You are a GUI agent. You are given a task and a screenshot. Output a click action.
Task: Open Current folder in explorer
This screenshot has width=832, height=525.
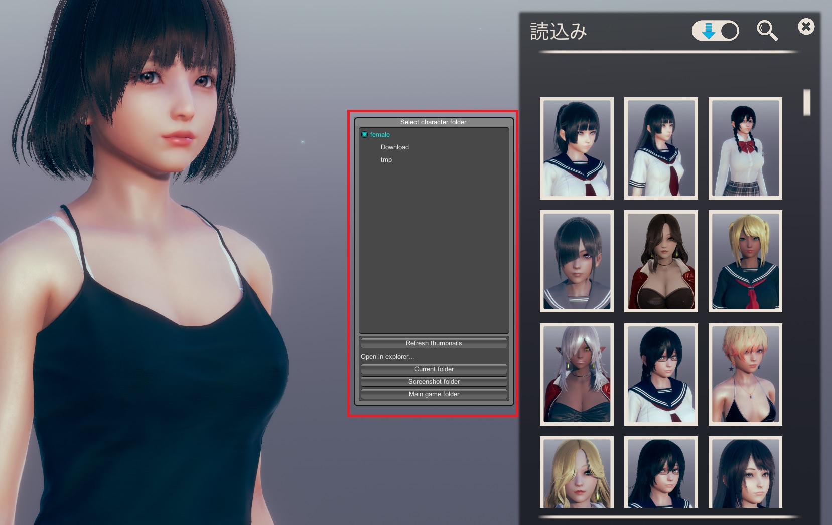pyautogui.click(x=434, y=369)
